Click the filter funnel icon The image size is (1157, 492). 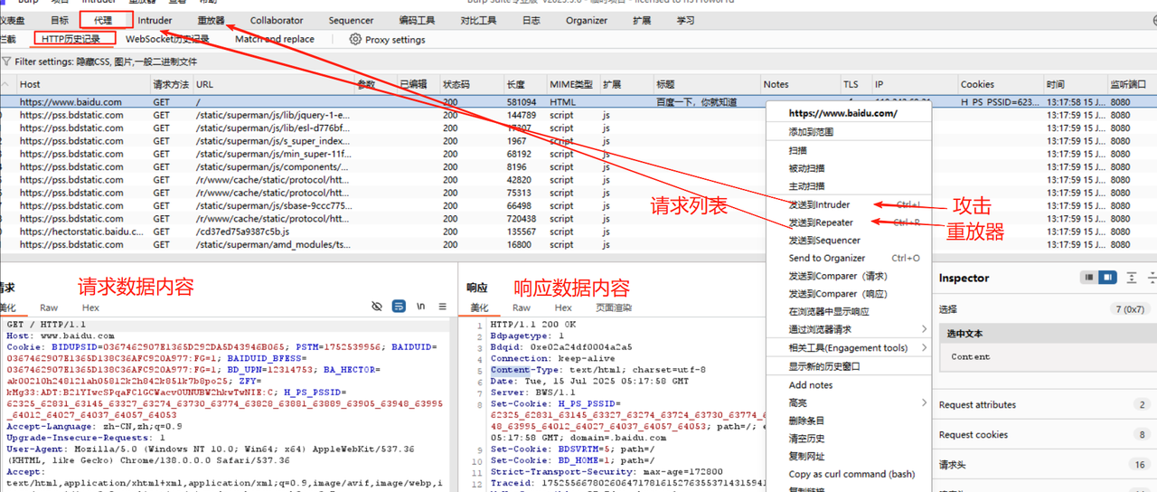coord(6,61)
